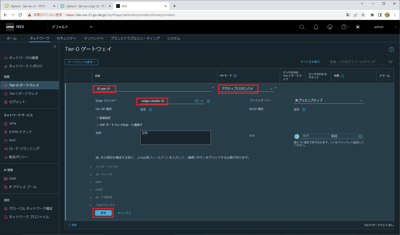This screenshot has height=235, width=400.
Task: Open the NSX search magnifier icon
Action: coord(302,27)
